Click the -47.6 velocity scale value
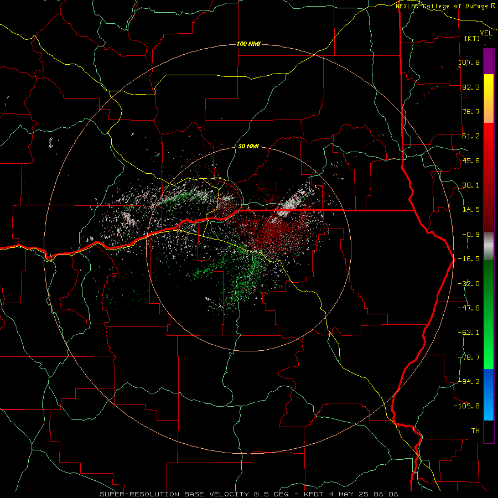The width and height of the screenshot is (498, 498). 469,308
